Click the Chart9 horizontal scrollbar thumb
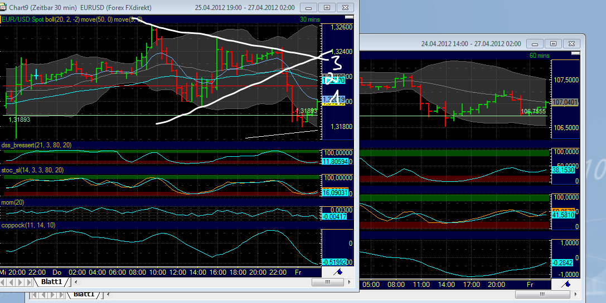 pyautogui.click(x=328, y=282)
